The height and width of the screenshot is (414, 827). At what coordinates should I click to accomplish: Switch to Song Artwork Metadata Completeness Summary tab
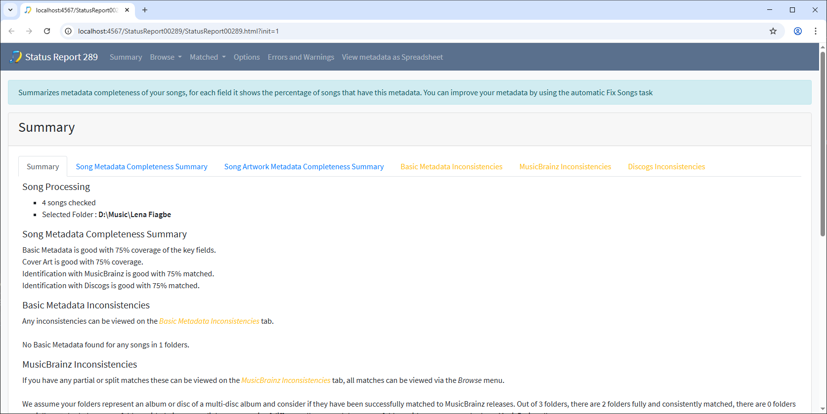coord(304,167)
